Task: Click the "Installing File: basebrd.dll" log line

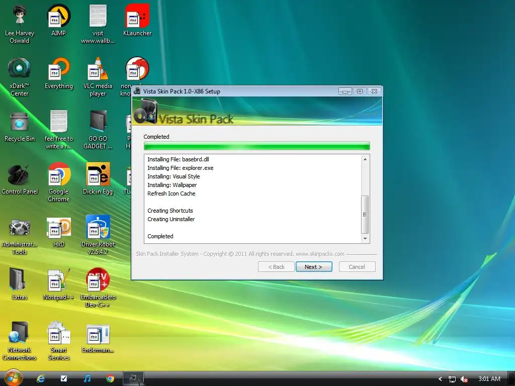Action: (x=178, y=159)
